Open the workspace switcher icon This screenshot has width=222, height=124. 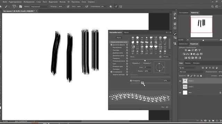pos(217,7)
